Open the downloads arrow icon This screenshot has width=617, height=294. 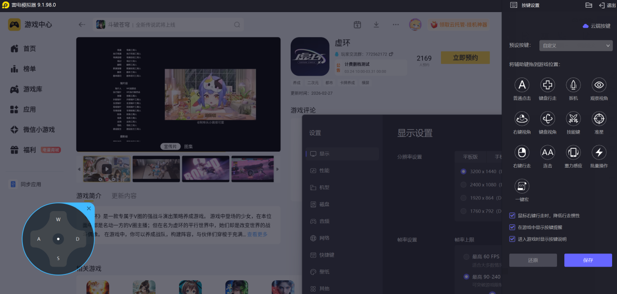coord(376,24)
